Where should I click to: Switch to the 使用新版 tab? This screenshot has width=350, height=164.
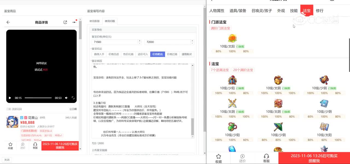click(95, 21)
